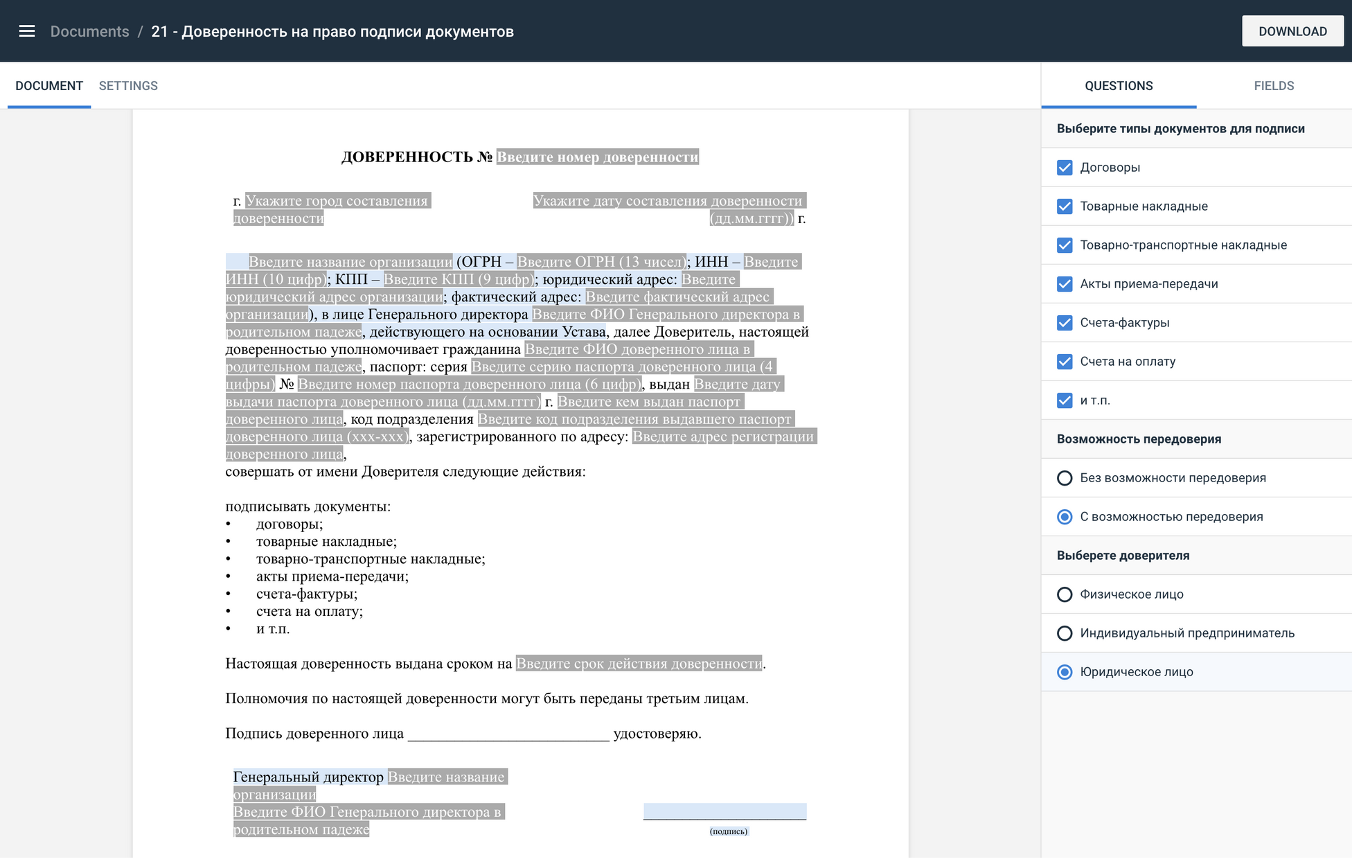Open the FIELDS panel tab
Viewport: 1352px width, 866px height.
point(1273,86)
